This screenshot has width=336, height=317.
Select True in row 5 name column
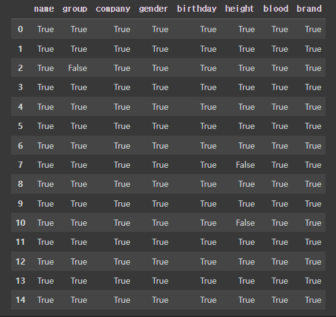click(x=46, y=126)
